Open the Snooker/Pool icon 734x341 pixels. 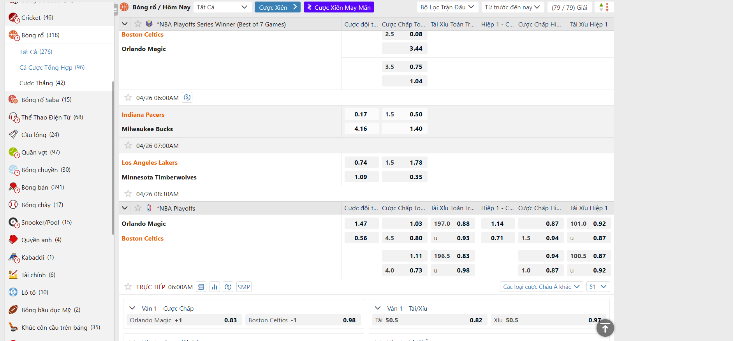(x=13, y=222)
